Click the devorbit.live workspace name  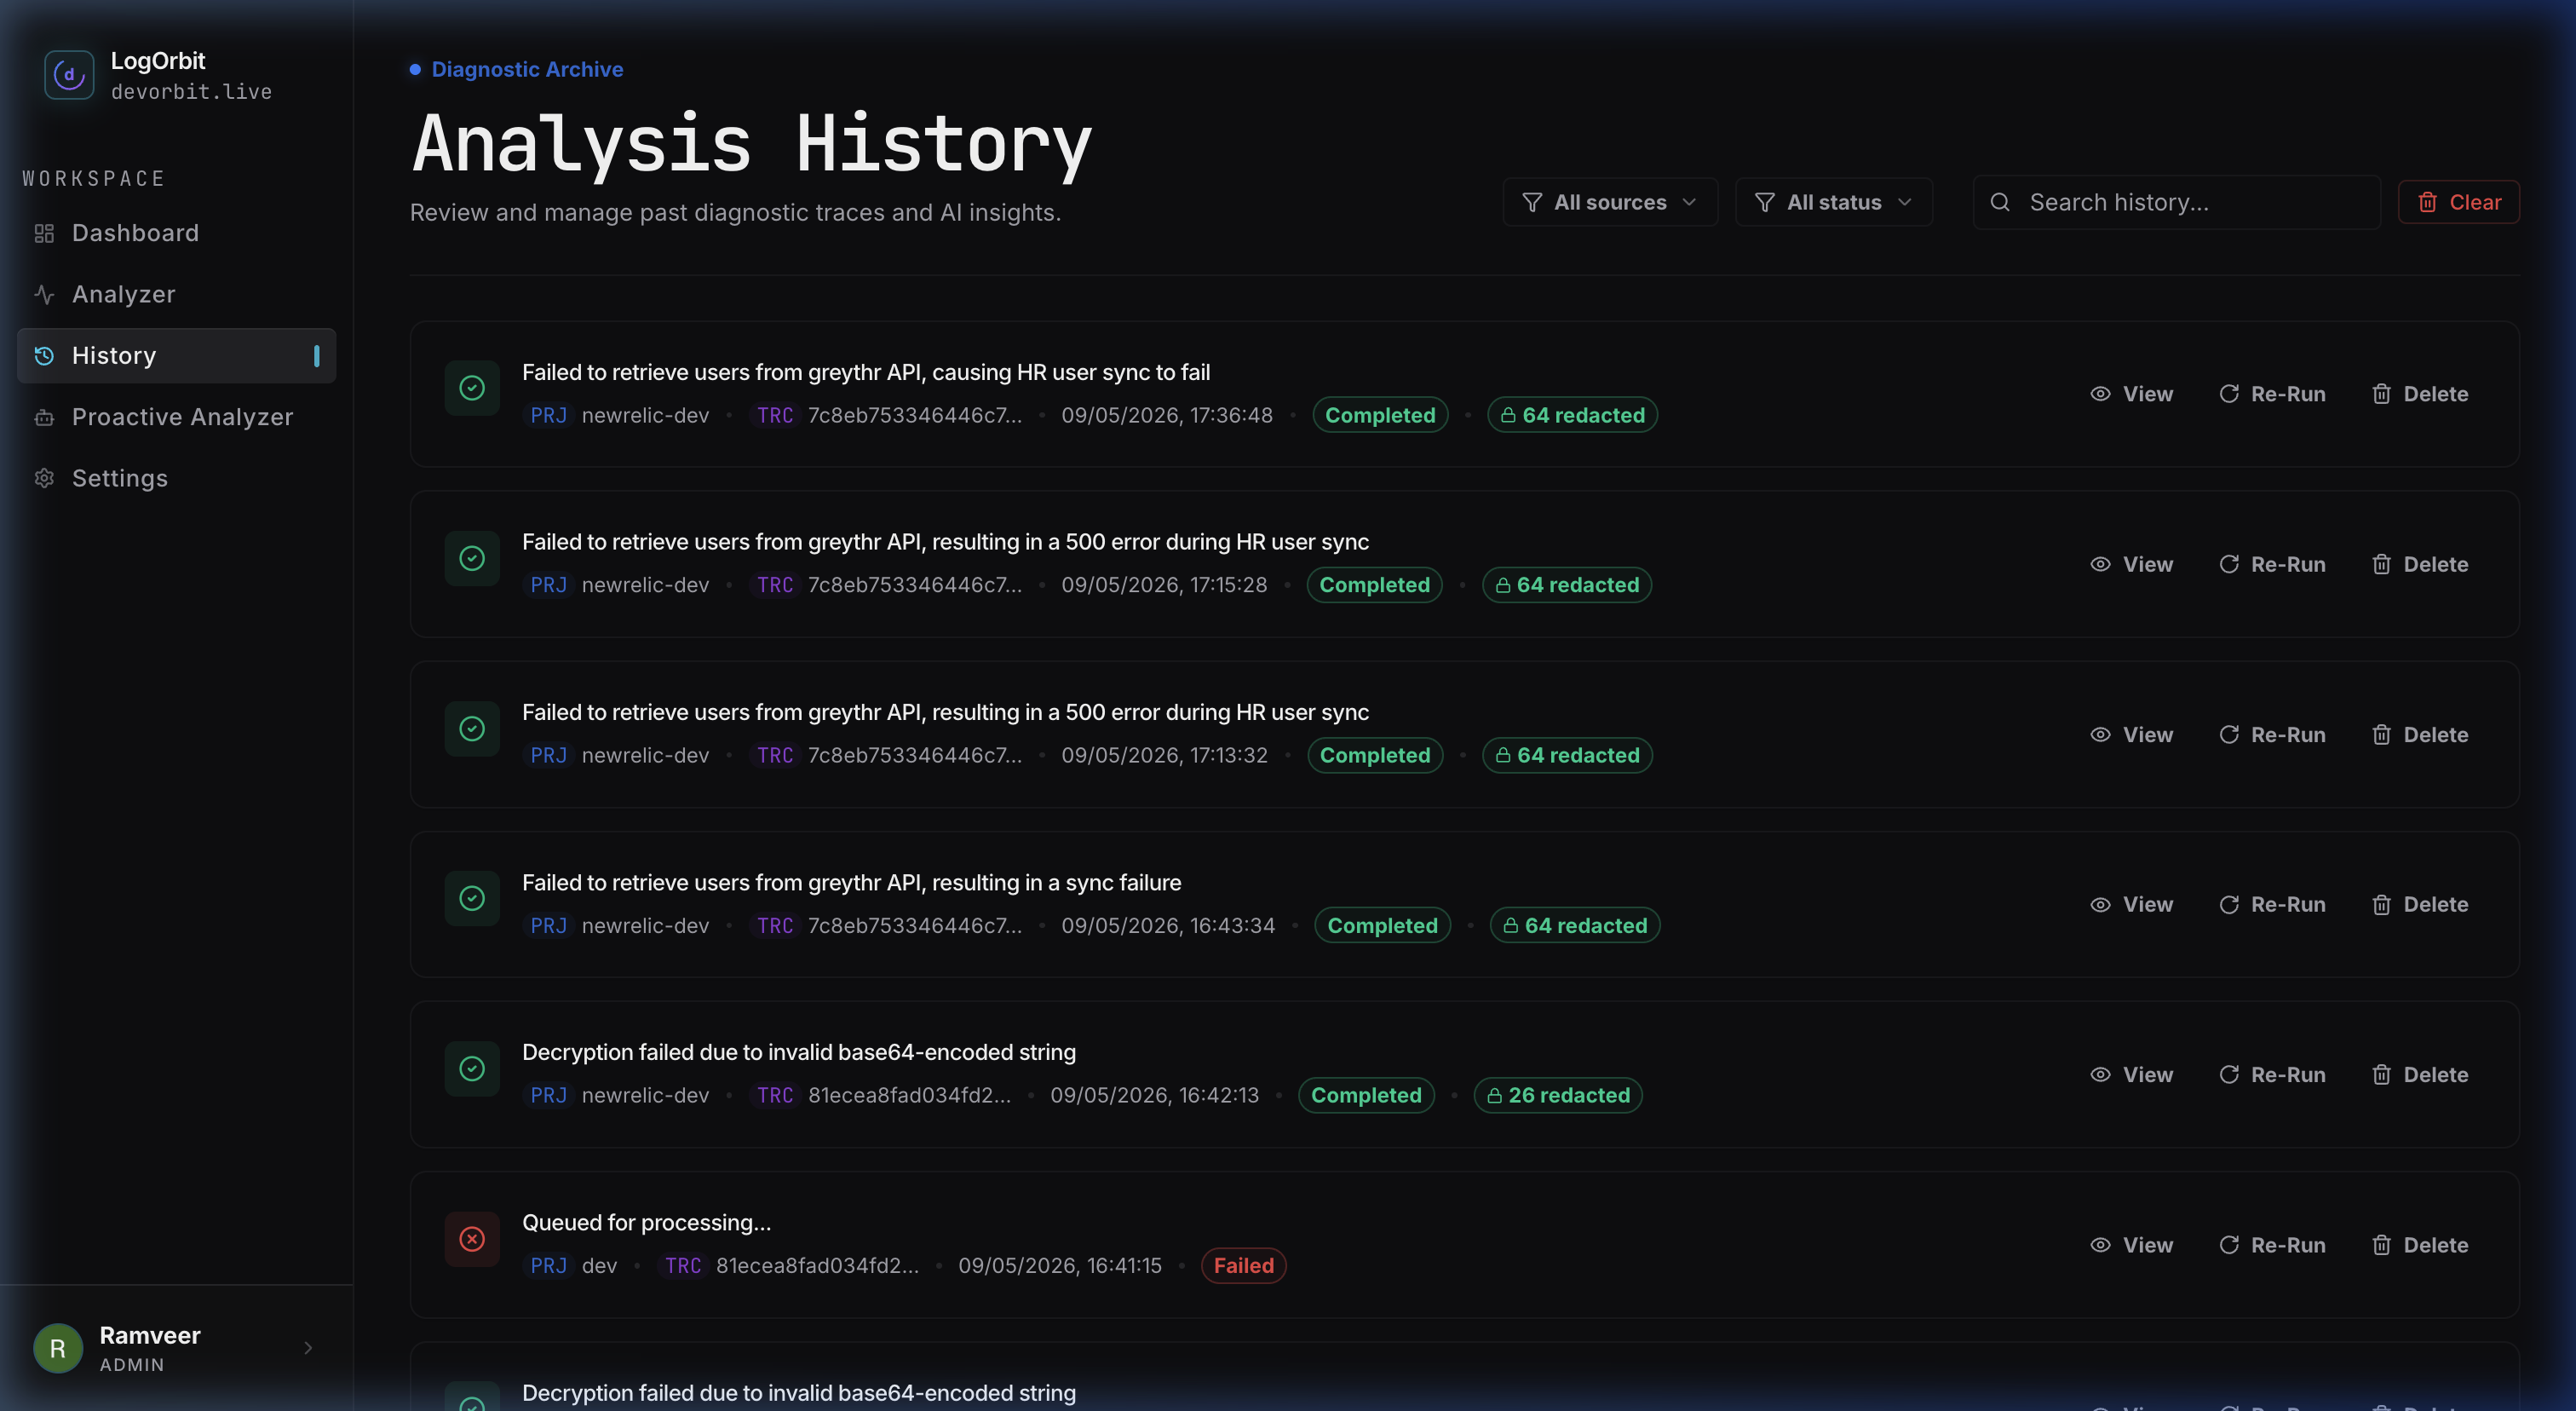pyautogui.click(x=191, y=91)
